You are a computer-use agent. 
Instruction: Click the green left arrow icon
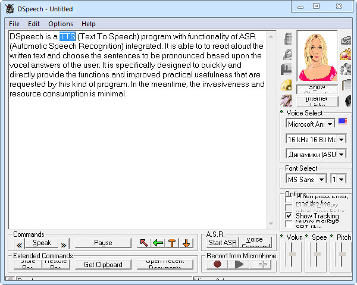(x=158, y=243)
